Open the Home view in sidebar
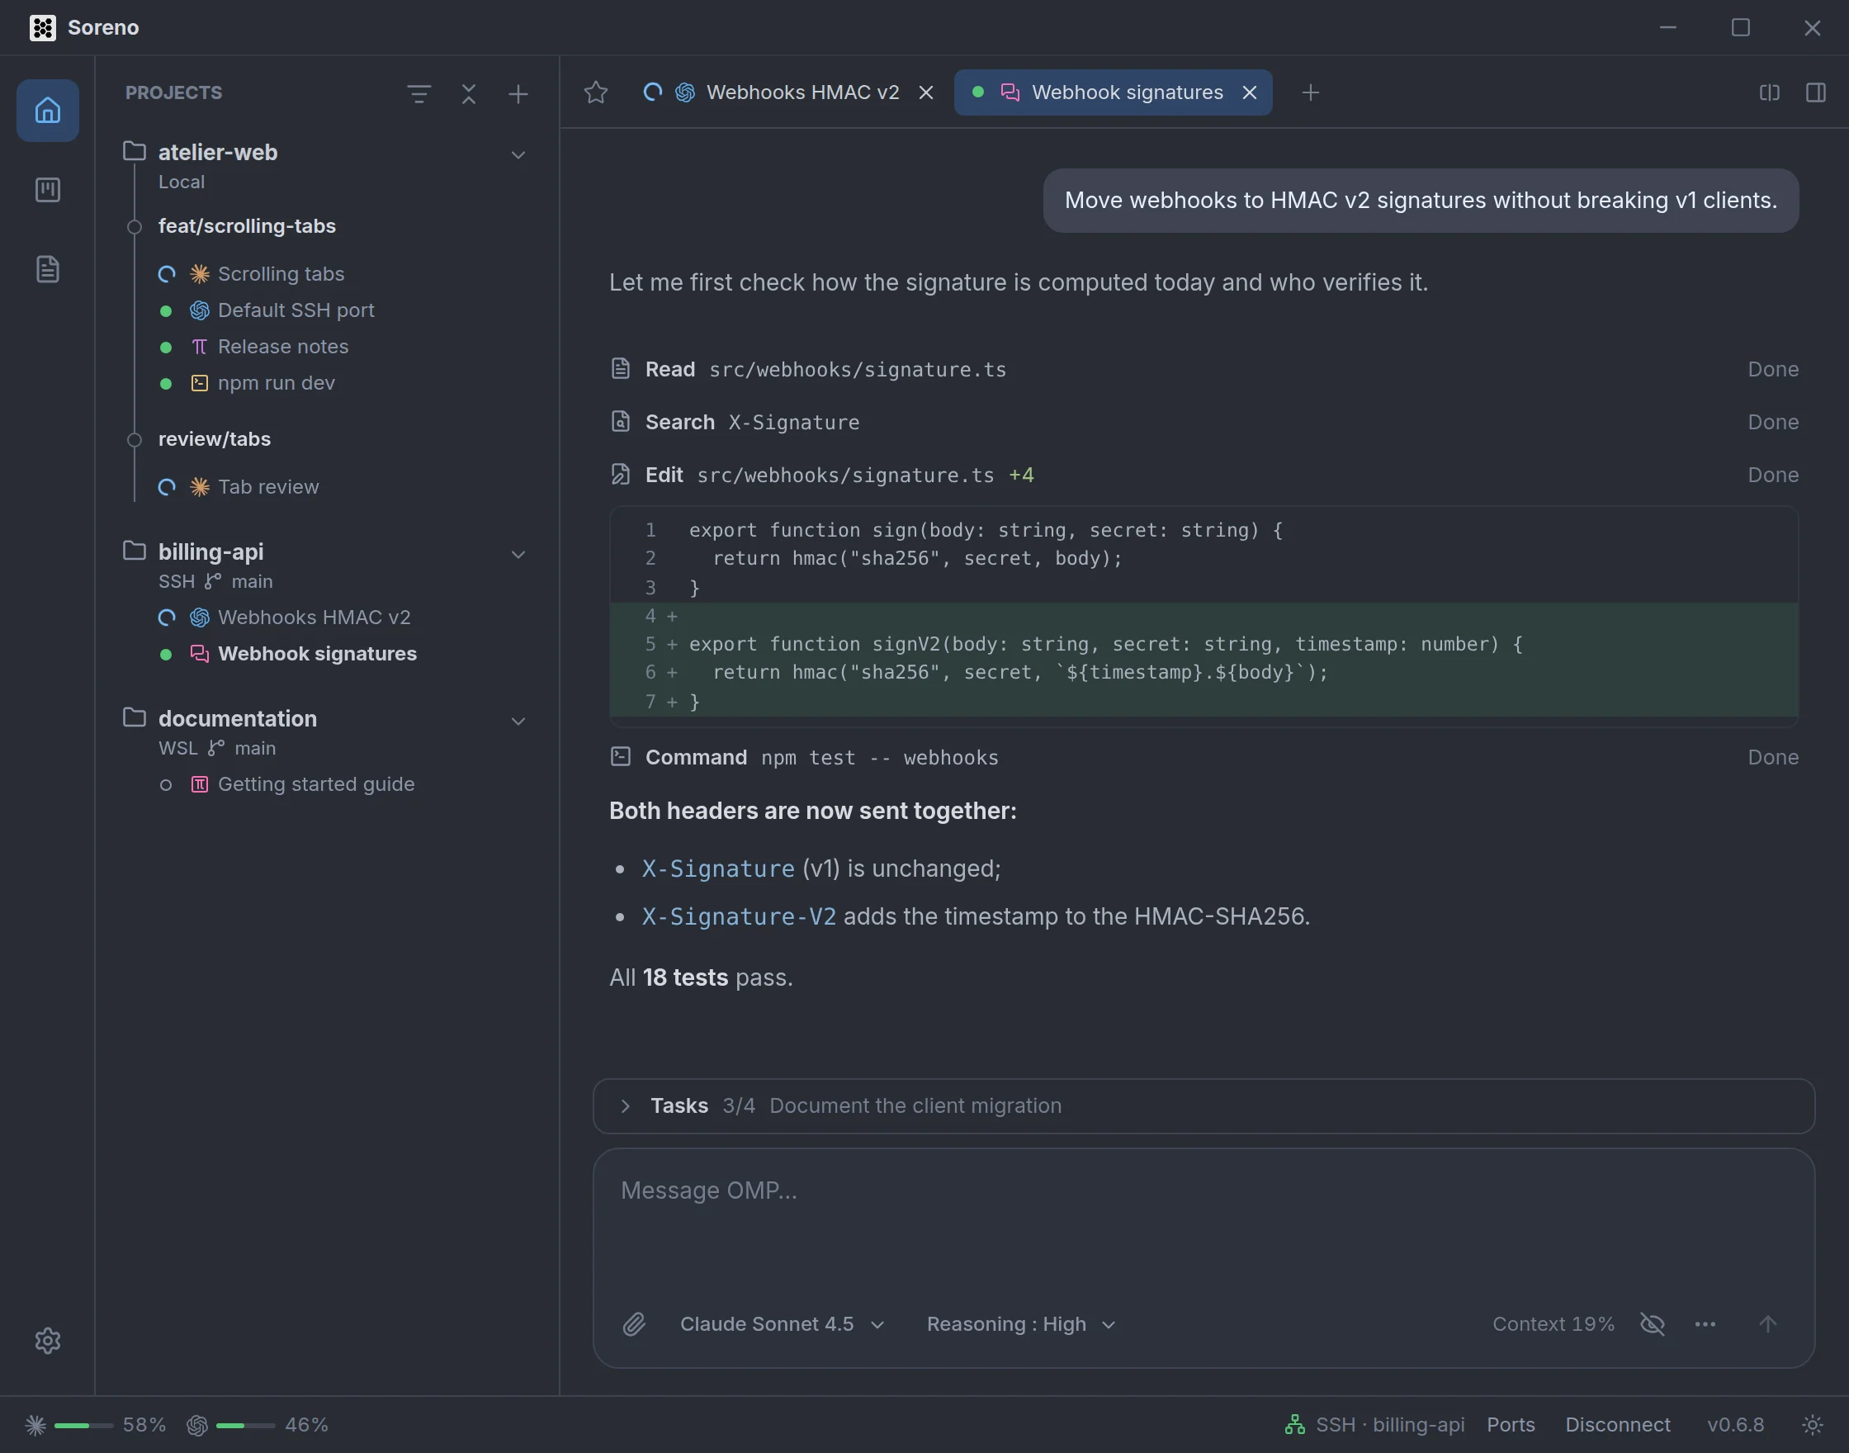 tap(48, 111)
